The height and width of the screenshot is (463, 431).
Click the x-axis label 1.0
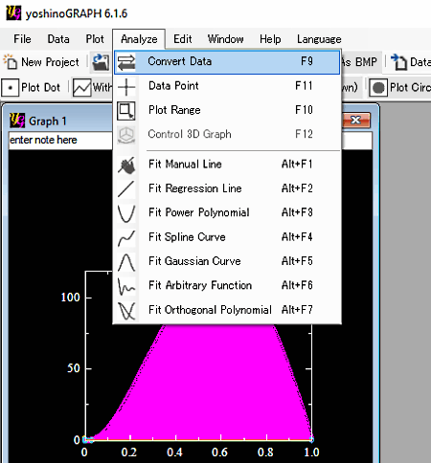[x=311, y=452]
